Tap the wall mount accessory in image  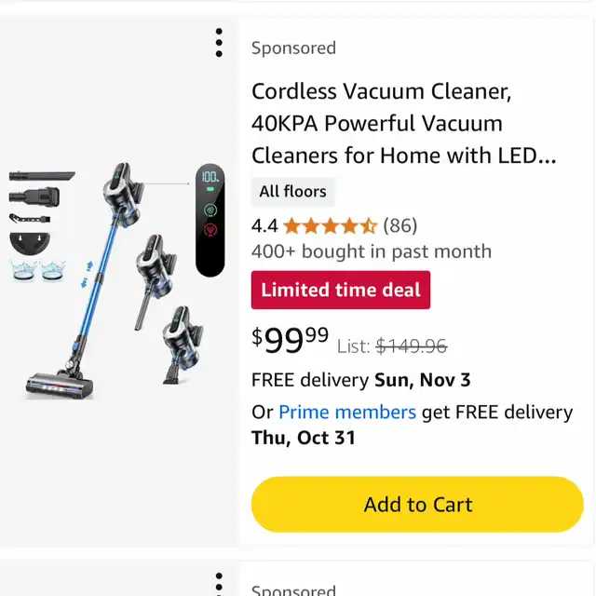(x=34, y=244)
